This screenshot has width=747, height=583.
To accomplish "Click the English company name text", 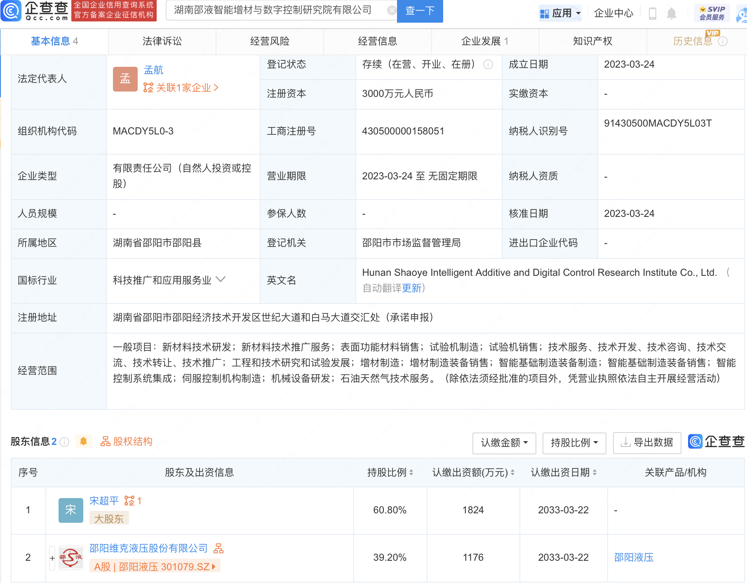I will 540,273.
